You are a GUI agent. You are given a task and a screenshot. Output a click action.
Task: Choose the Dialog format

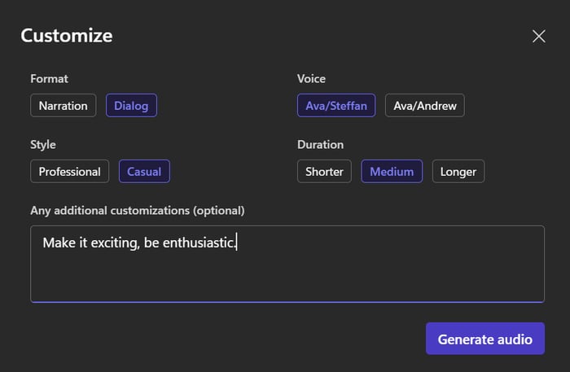point(131,106)
